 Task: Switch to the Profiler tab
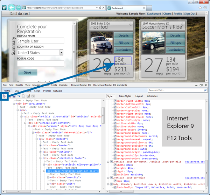pos(47,91)
